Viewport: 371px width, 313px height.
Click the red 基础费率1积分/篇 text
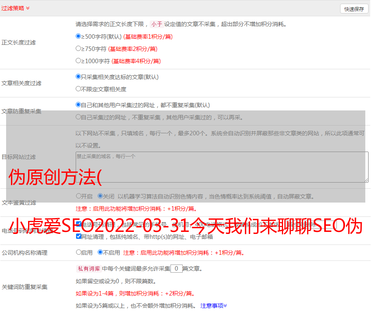(148, 37)
